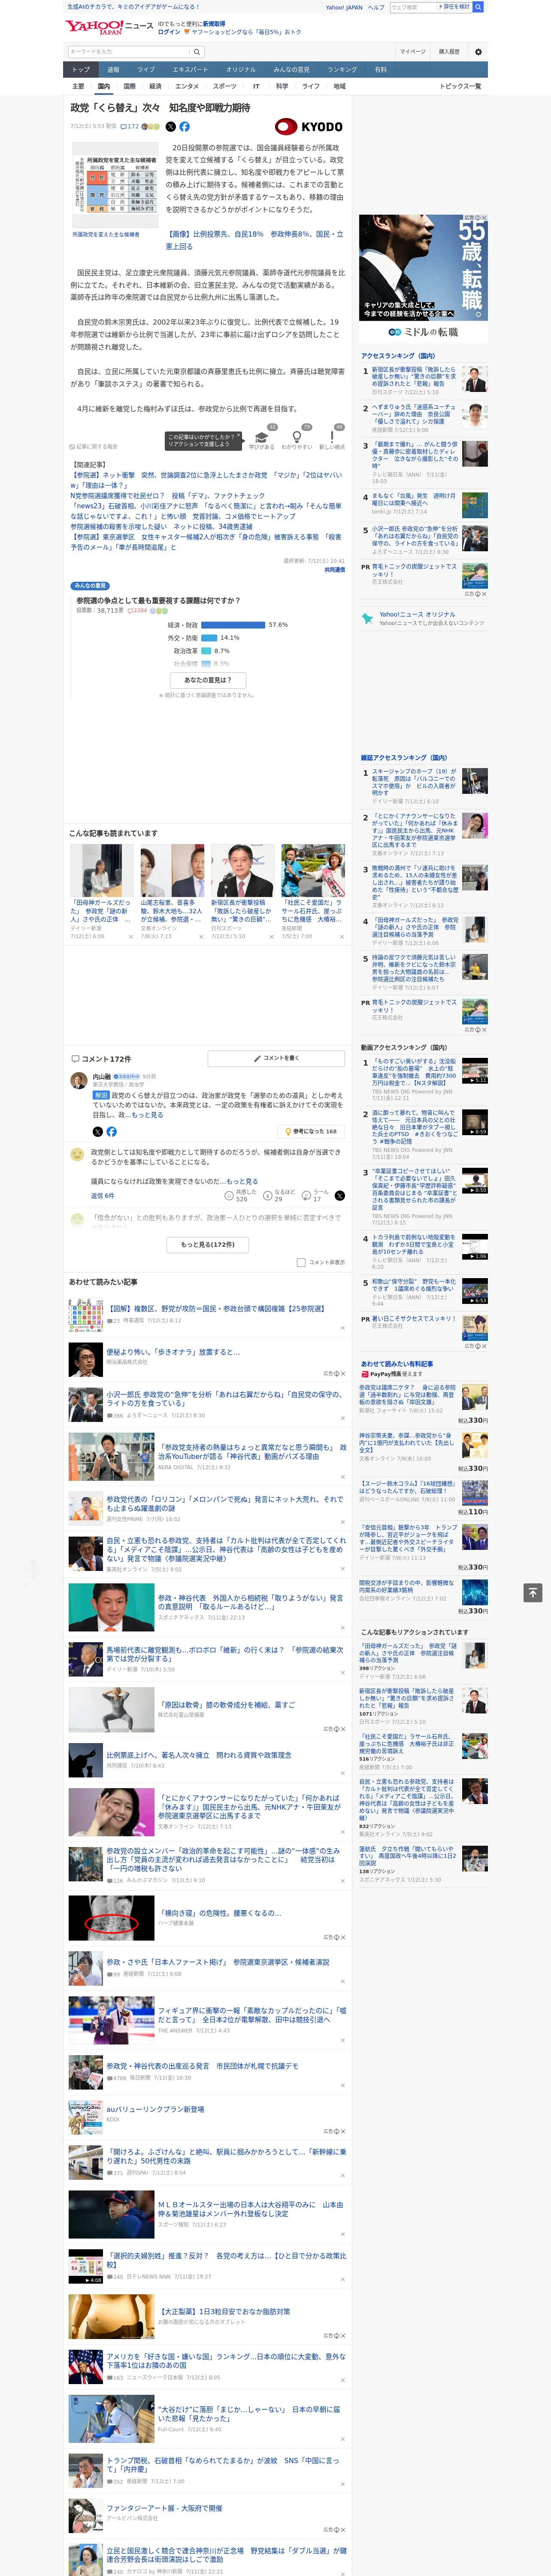Click the 記事に関する報告 report icon link
Viewport: 551px width, 2576px height.
(93, 446)
